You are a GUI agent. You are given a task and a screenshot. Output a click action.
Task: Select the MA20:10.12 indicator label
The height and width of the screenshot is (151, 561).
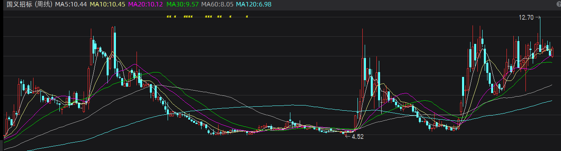[x=145, y=4]
